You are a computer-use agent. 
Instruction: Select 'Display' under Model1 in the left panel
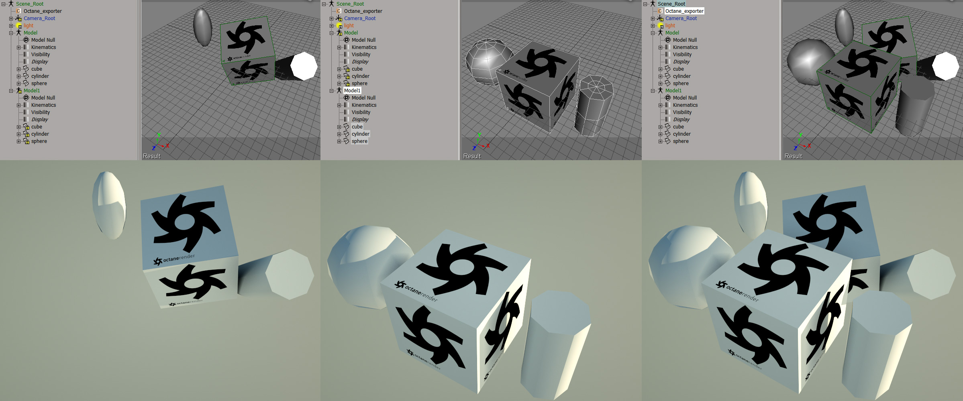[x=40, y=120]
